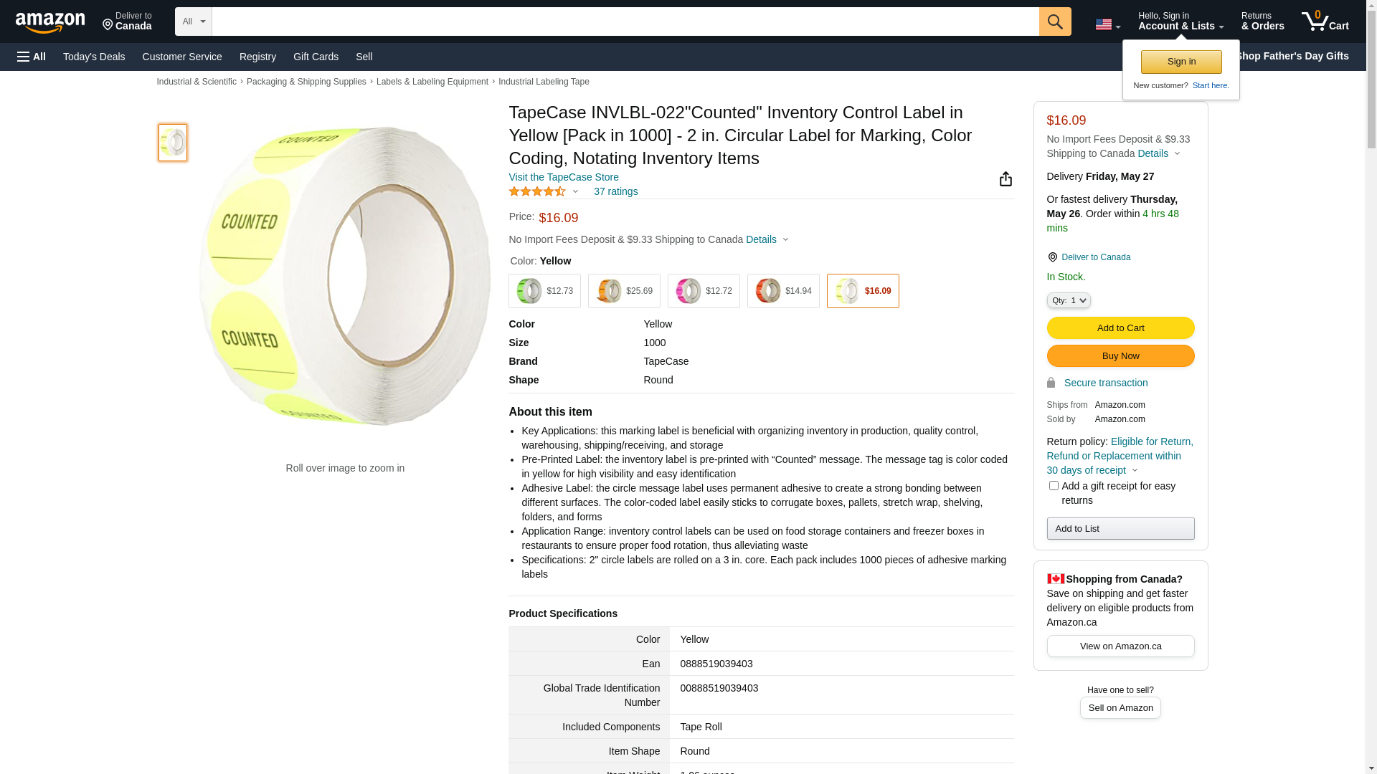Visit the TapeCase Store link
Viewport: 1377px width, 774px height.
(564, 177)
